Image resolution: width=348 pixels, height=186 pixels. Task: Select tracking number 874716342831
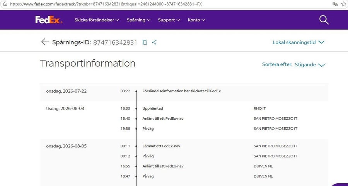coord(115,42)
